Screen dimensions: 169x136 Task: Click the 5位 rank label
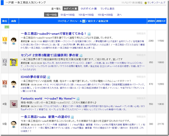click(x=5, y=124)
